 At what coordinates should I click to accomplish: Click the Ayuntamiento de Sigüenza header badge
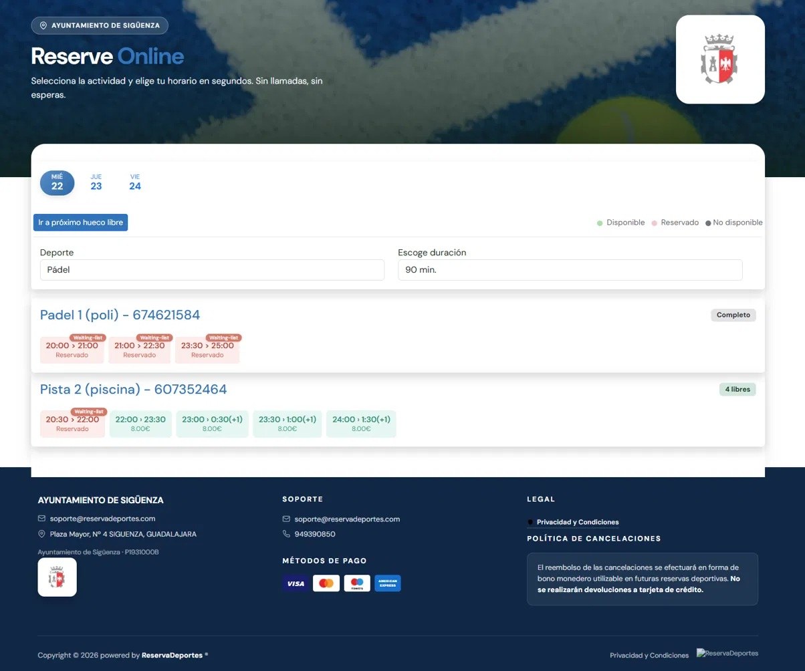100,25
